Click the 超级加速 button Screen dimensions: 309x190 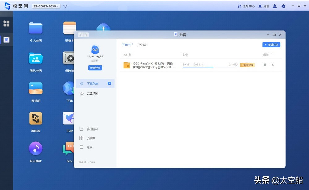[x=247, y=65]
